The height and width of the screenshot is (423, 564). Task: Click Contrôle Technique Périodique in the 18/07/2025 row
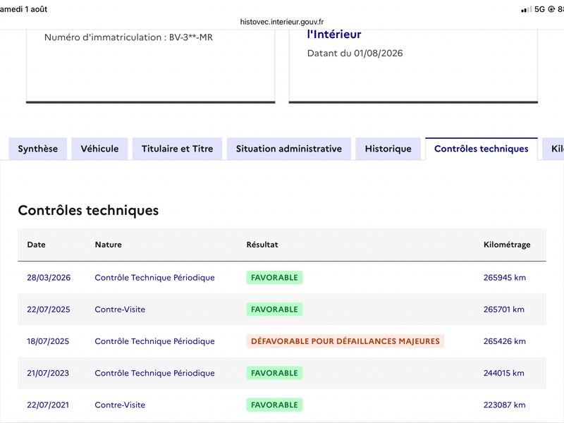click(x=154, y=341)
